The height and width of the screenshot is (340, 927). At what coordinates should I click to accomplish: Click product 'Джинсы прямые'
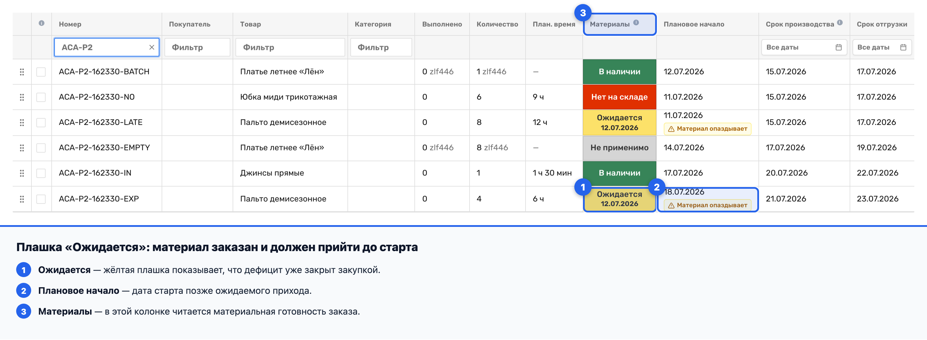click(272, 173)
